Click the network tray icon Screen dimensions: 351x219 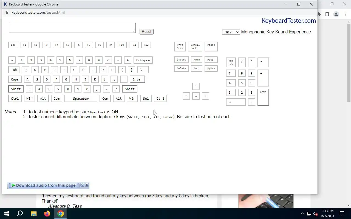click(x=309, y=214)
